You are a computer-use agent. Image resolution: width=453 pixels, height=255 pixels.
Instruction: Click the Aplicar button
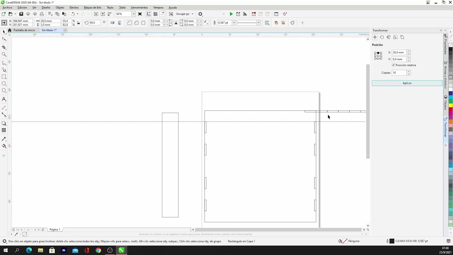pyautogui.click(x=407, y=83)
